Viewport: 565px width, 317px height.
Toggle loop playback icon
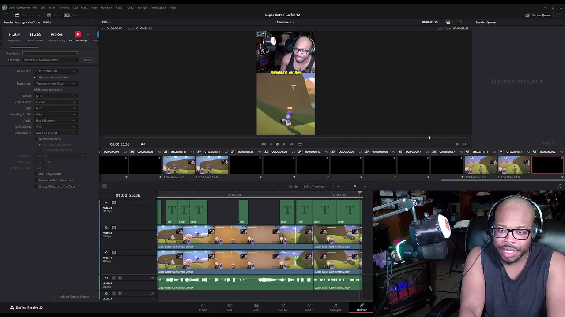pos(300,144)
